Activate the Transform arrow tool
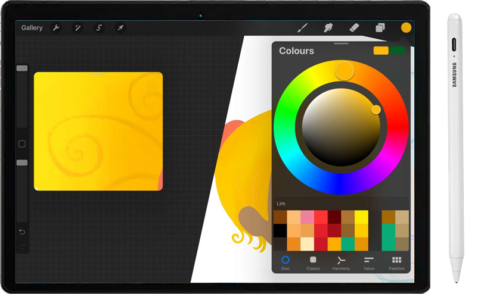This screenshot has height=294, width=481. pyautogui.click(x=120, y=28)
